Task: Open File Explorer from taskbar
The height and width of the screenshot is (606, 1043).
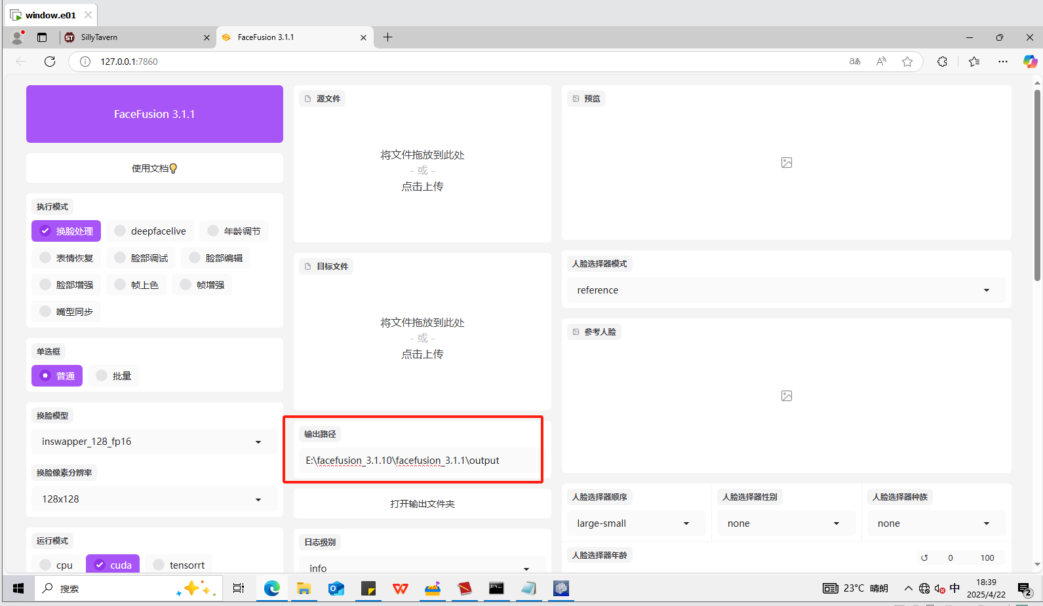Action: 304,588
